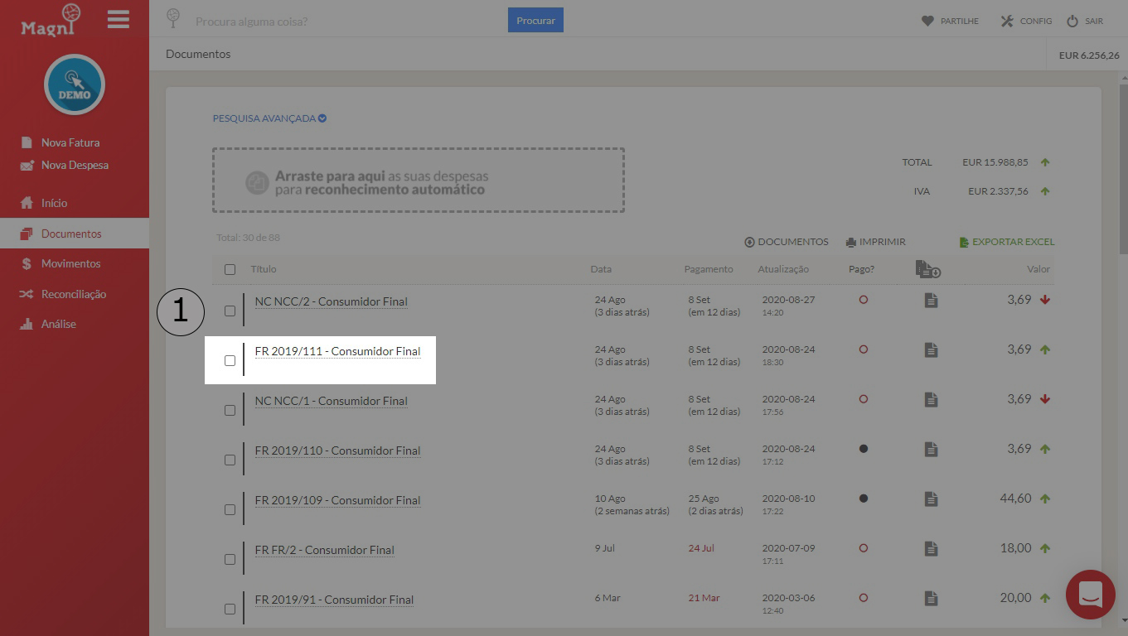Screen dimensions: 1128x636
Task: Select the NC NCC/1 row checkbox
Action: 230,410
